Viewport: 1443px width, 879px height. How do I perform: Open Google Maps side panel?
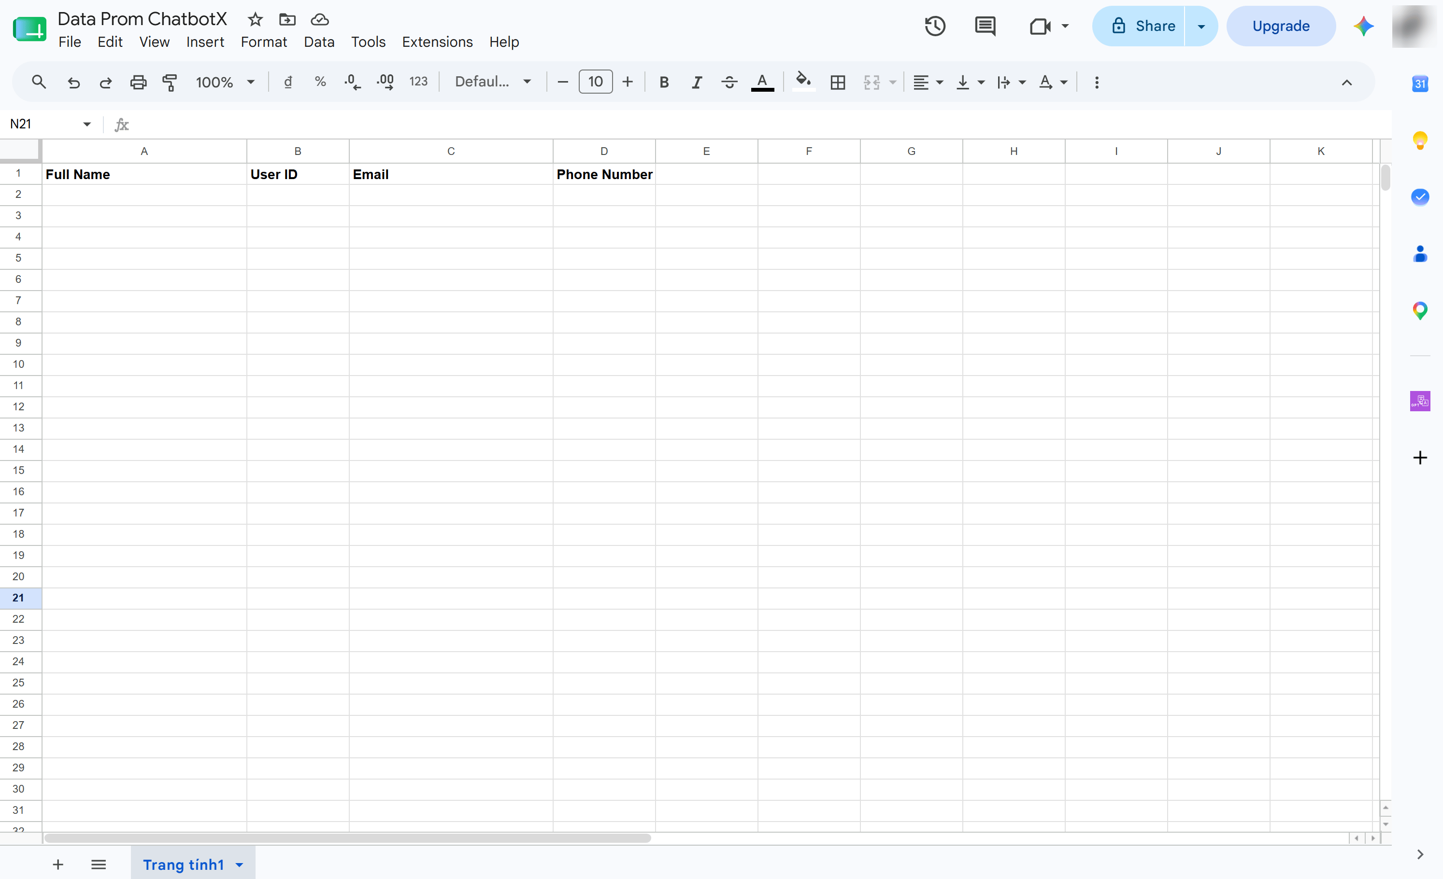click(x=1420, y=310)
